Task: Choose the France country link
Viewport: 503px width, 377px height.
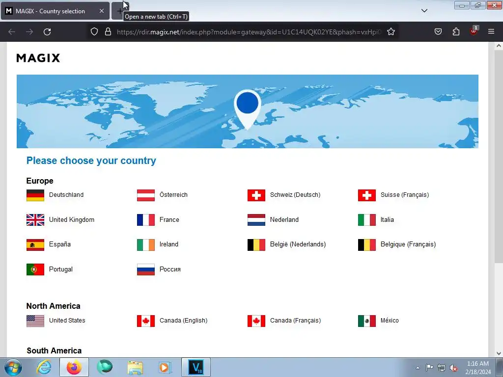Action: point(169,220)
